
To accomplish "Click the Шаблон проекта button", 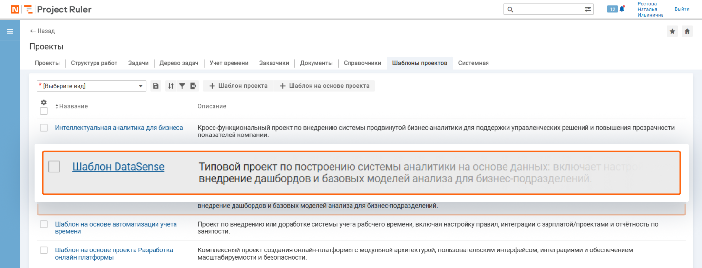I will coord(238,86).
